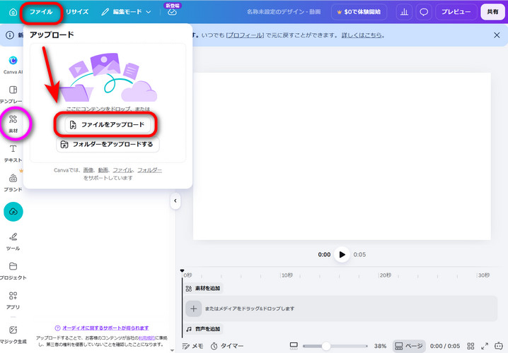
Task: Click the thumbnail view icon before zoom slider
Action: 294,346
